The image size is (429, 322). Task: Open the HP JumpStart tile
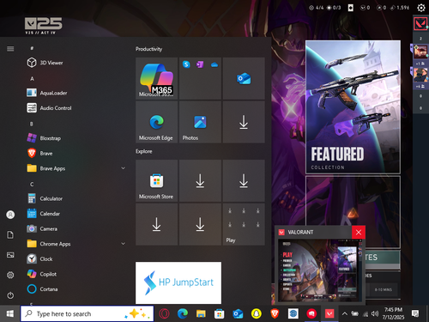point(178,283)
